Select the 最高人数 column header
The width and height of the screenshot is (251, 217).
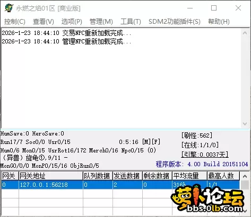(223, 176)
